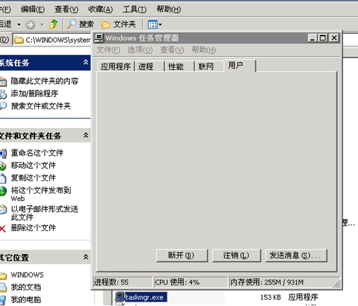
Task: Switch to the 性能 tab
Action: point(180,67)
